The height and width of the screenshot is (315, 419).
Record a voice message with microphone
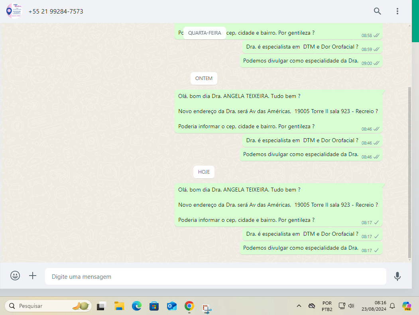coord(397,276)
